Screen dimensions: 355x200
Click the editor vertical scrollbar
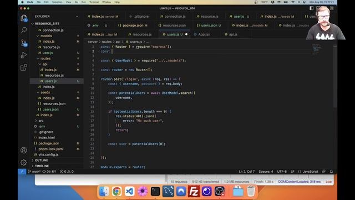pos(335,76)
